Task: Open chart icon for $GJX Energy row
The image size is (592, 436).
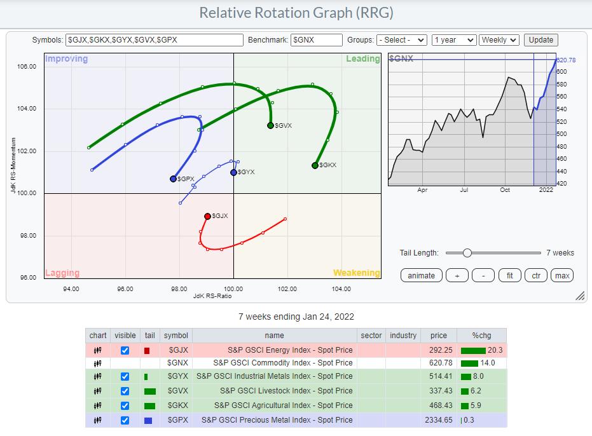Action: [98, 350]
